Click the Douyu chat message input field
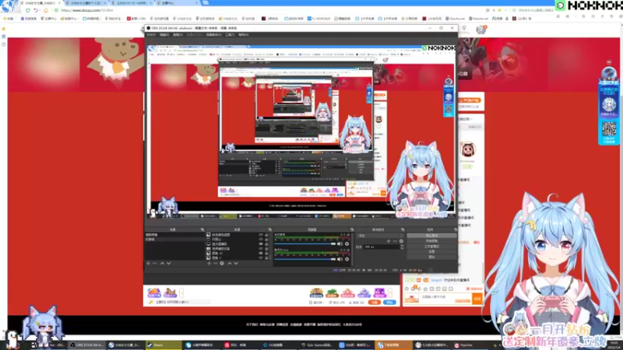623x350 pixels. pos(445,297)
